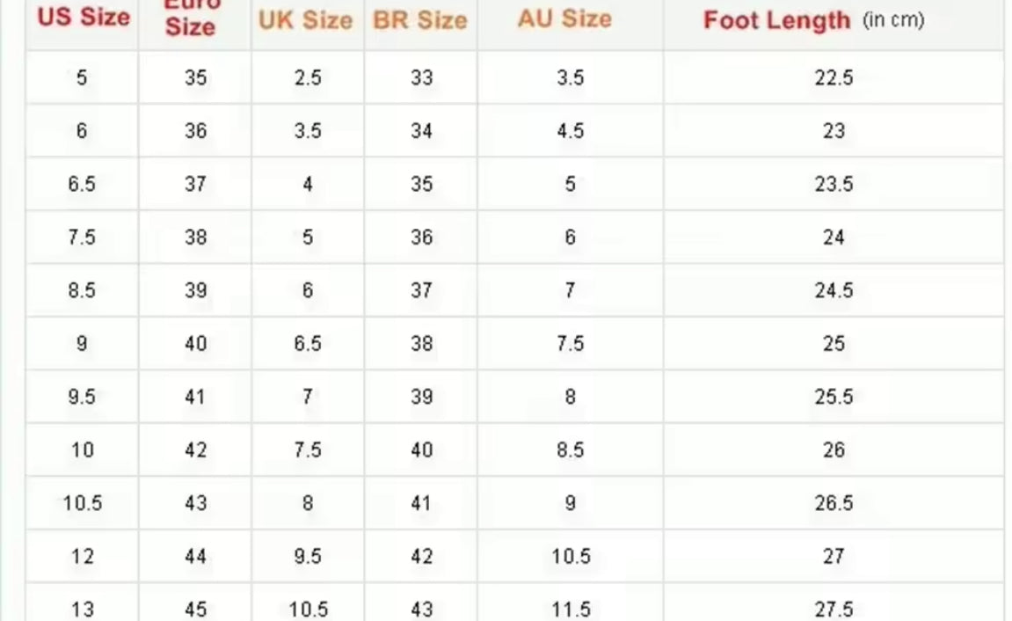This screenshot has width=1012, height=621.
Task: Click the foot length 24 cell
Action: click(833, 237)
